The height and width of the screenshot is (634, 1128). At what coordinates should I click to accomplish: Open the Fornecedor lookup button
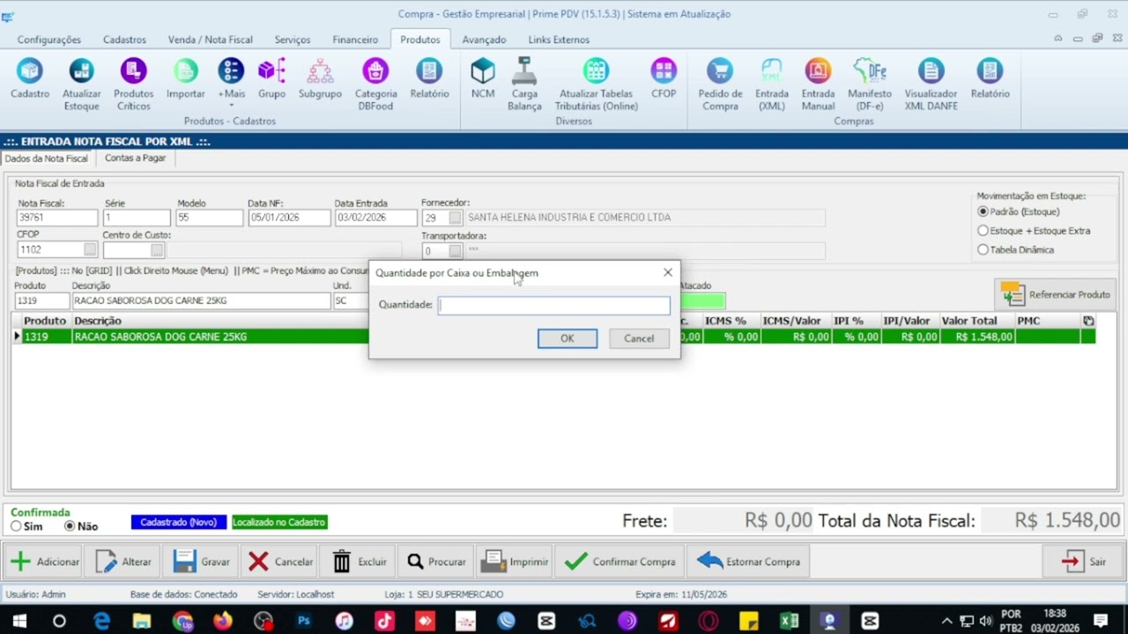tap(456, 217)
